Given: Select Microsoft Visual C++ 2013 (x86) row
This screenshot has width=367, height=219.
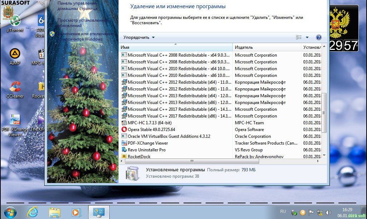Looking at the screenshot, I should point(220,103).
